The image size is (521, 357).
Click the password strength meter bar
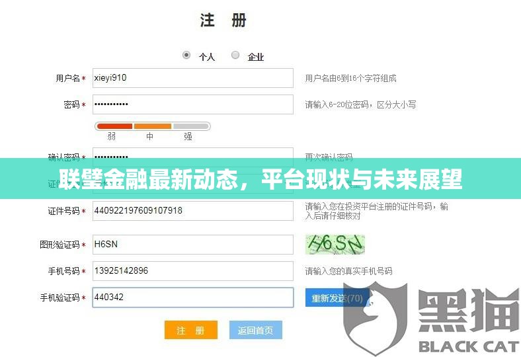[x=153, y=126]
